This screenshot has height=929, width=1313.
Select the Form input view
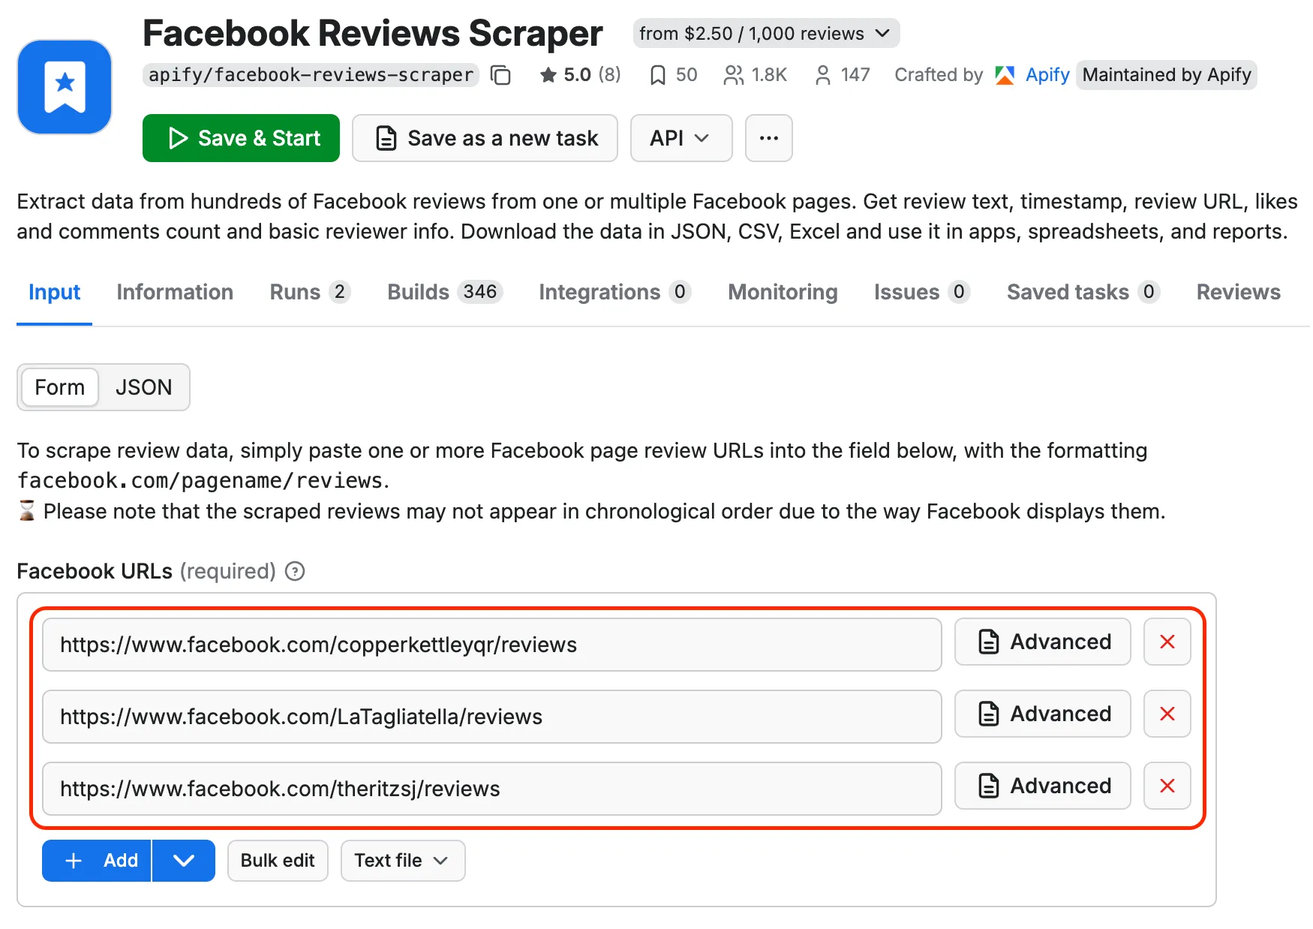point(59,387)
